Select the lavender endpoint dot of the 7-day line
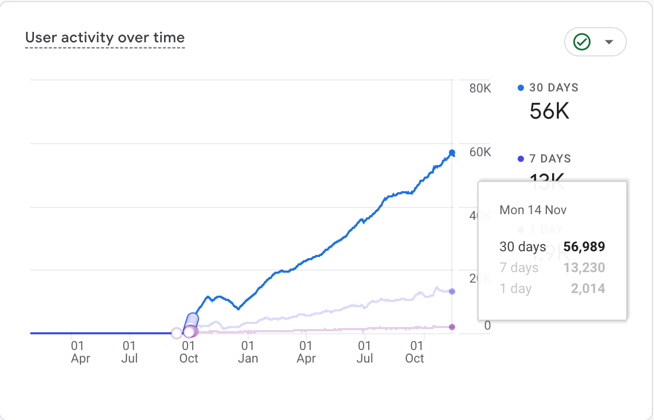Screen dimensions: 654x420 tap(452, 291)
